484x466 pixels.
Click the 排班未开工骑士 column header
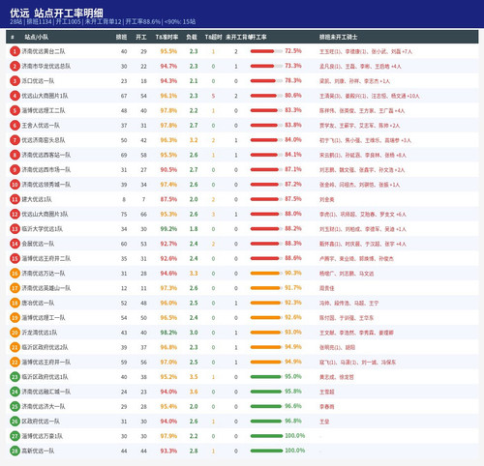(338, 37)
